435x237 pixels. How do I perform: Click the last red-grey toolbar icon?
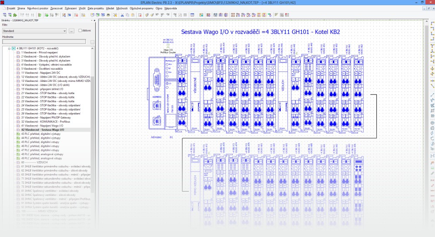coord(287,15)
